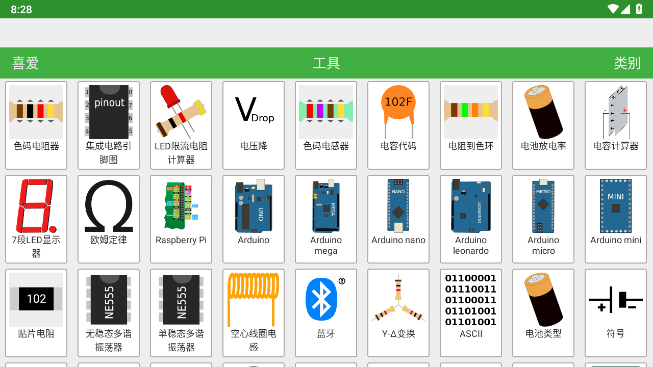Open the 单稳态多谐振荡器 NE555 tool
The image size is (653, 367).
coord(181,313)
